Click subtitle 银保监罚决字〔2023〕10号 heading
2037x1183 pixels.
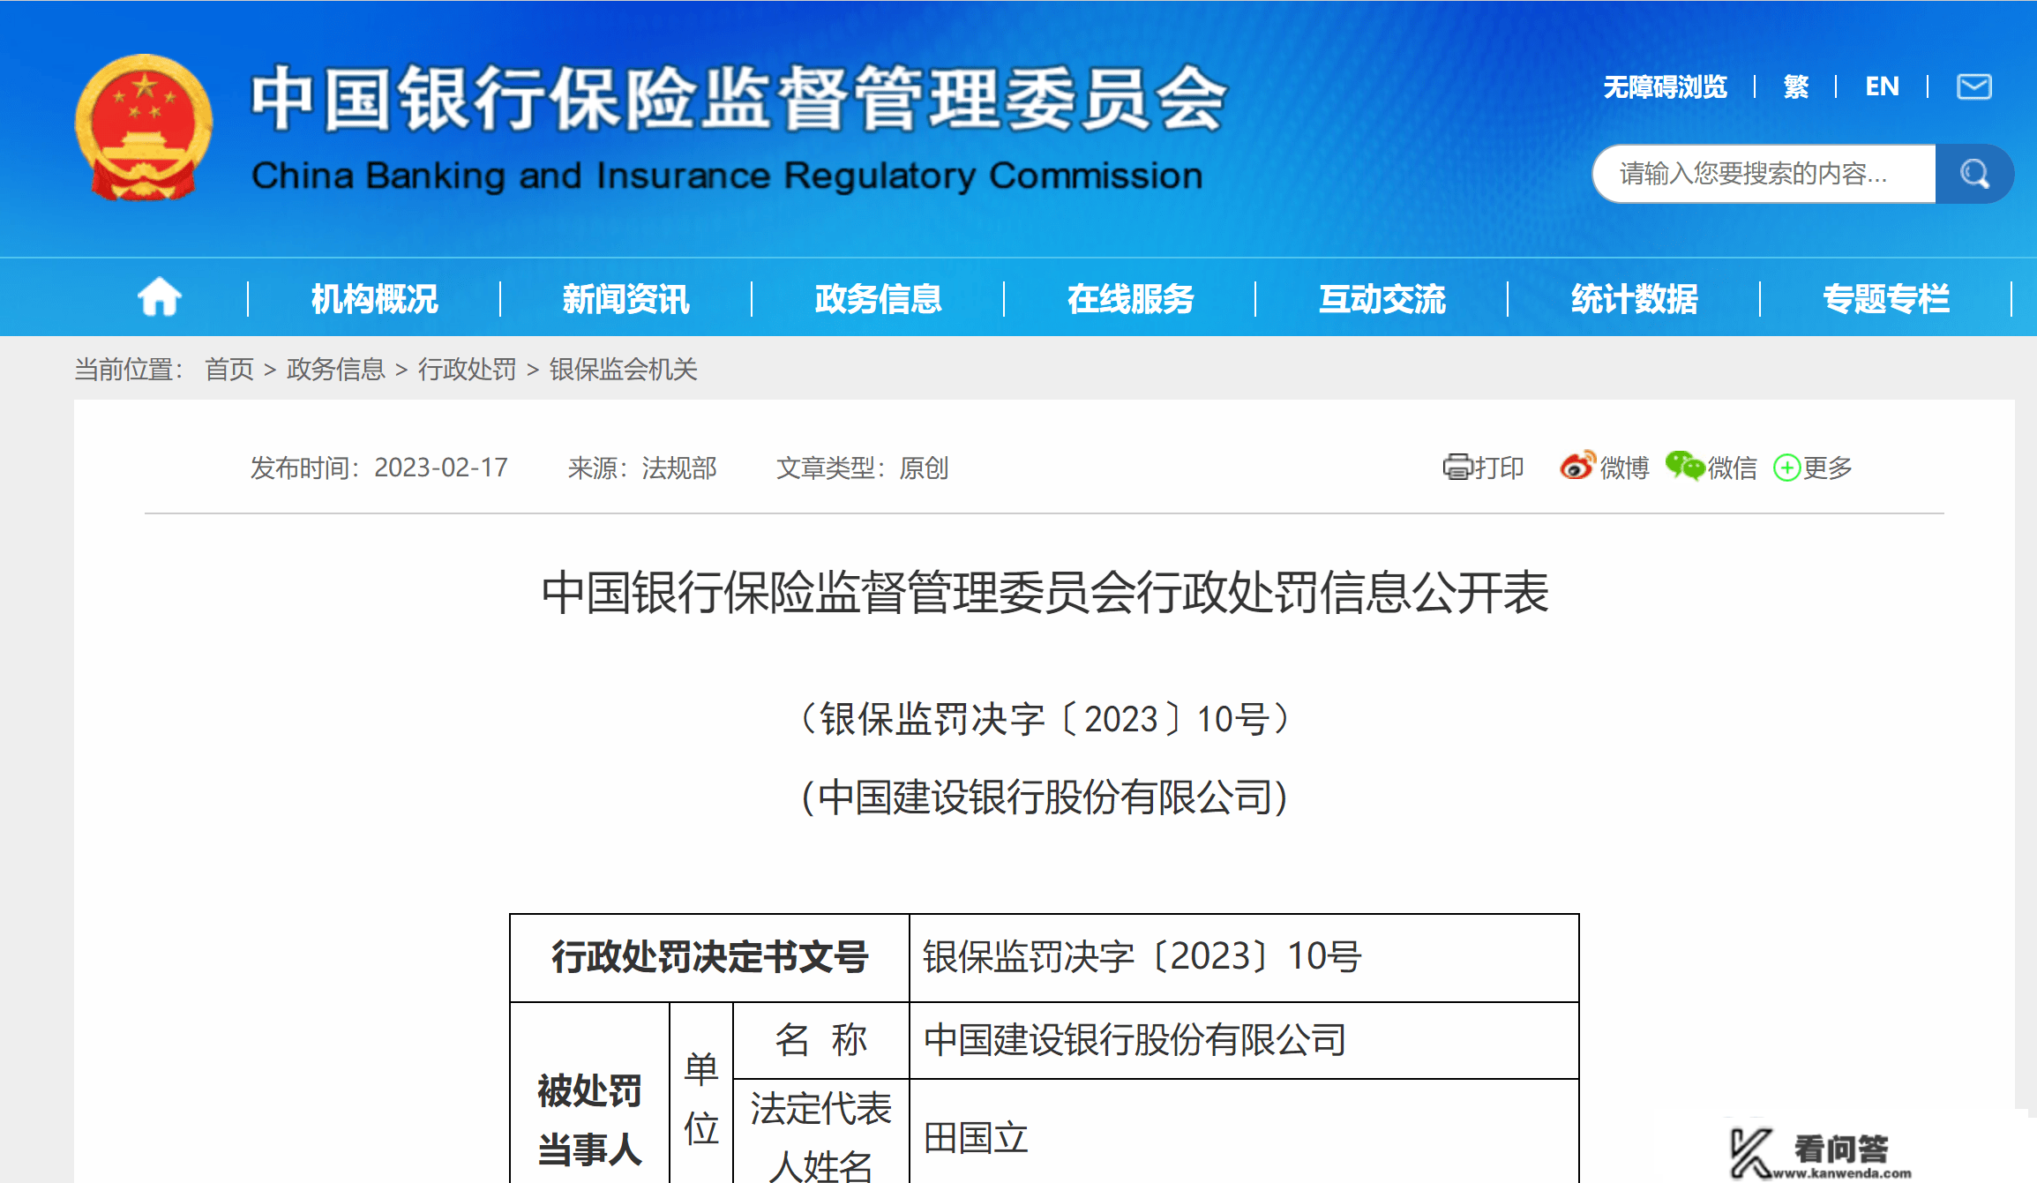[1045, 720]
